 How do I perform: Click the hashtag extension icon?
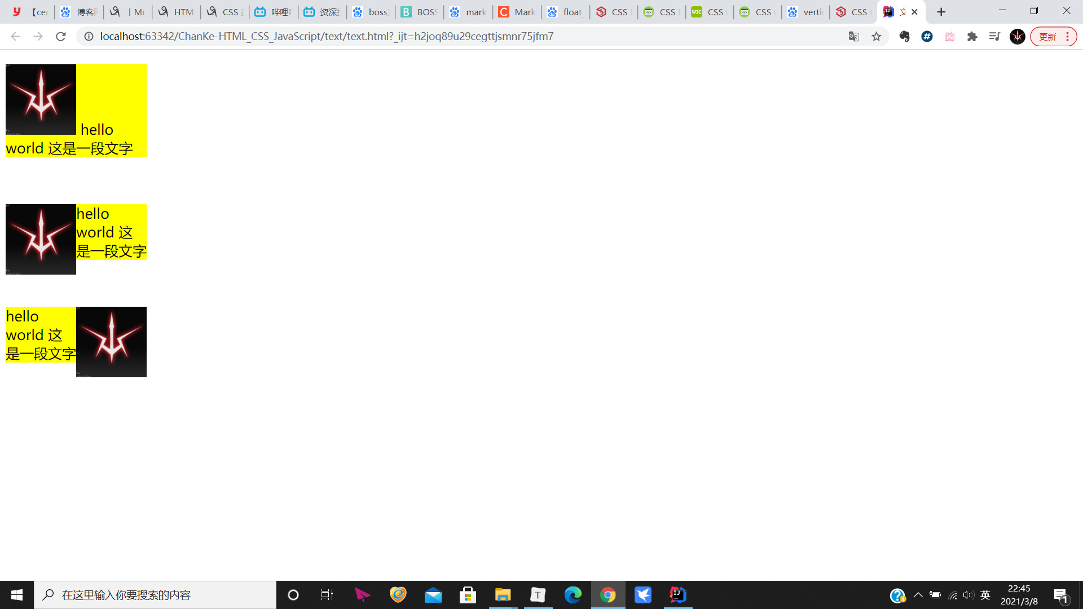click(927, 37)
